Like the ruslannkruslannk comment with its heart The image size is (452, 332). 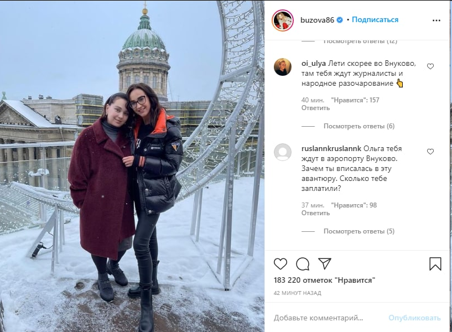430,152
